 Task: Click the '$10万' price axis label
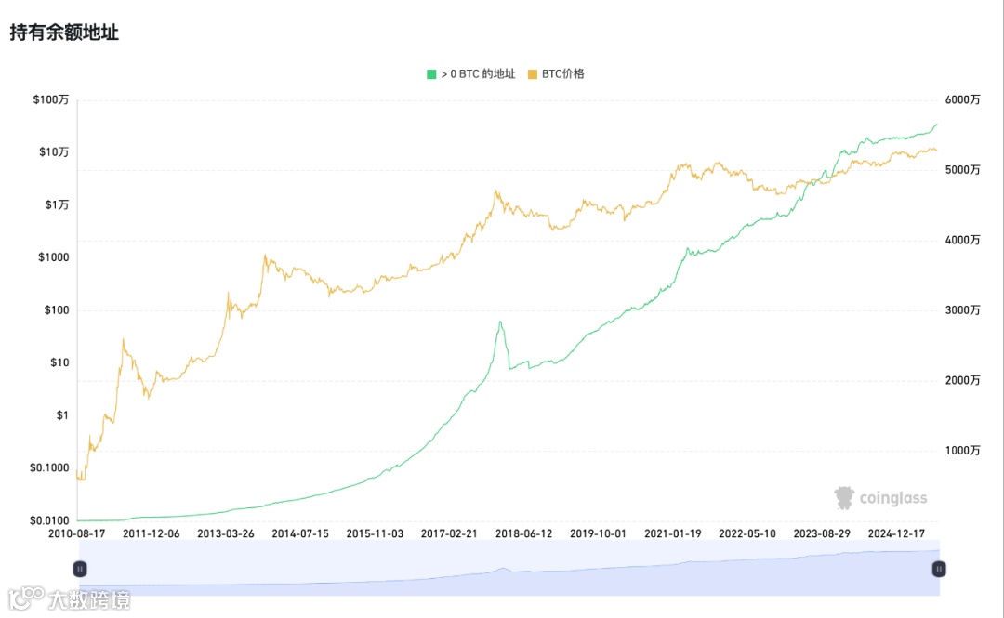click(53, 151)
